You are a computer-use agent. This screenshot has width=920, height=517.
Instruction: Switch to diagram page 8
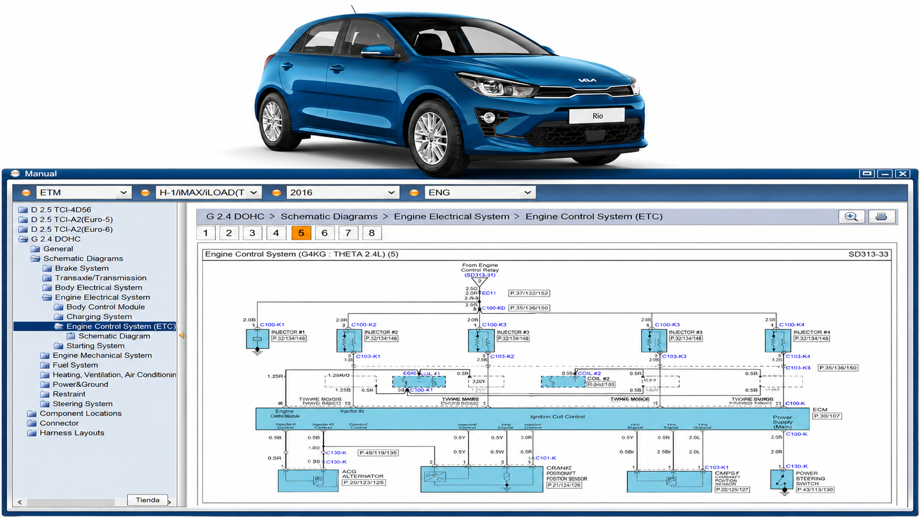372,233
